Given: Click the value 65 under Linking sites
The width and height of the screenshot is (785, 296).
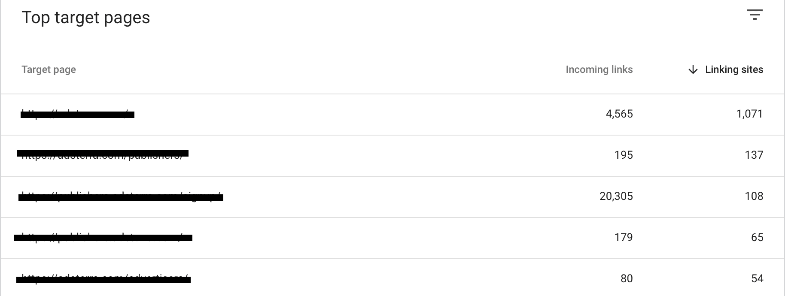Looking at the screenshot, I should [x=757, y=237].
